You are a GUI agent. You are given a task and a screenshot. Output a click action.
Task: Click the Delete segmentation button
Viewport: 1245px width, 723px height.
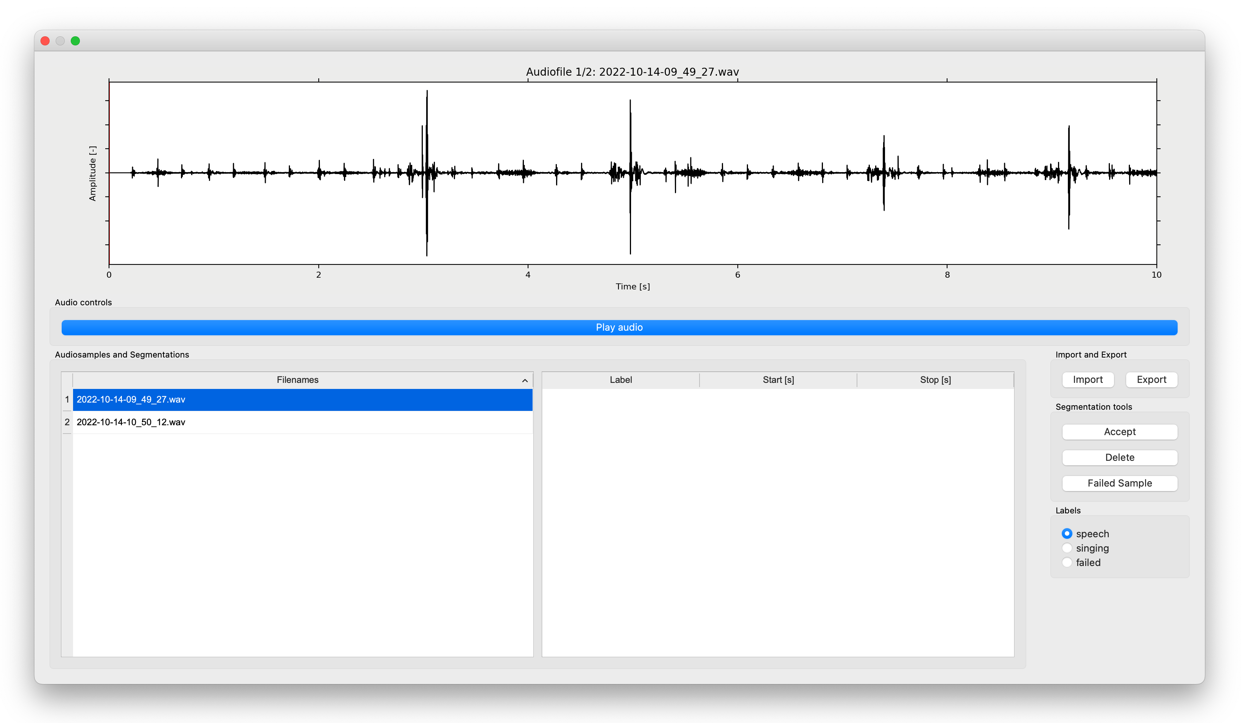pos(1119,457)
